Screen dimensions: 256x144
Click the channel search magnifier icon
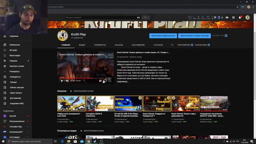[172, 45]
